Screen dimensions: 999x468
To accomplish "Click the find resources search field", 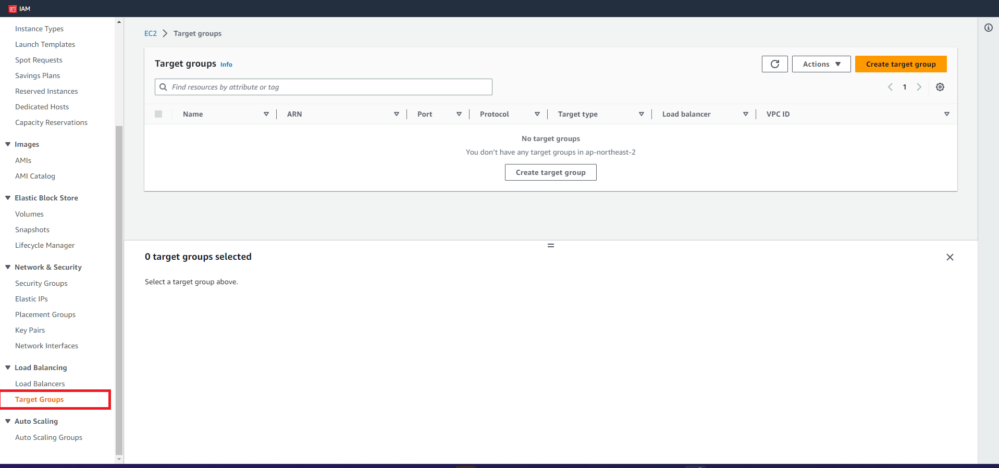I will pyautogui.click(x=323, y=87).
